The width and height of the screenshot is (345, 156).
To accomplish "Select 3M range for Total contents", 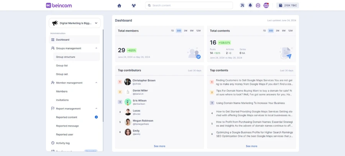I will pos(278,31).
